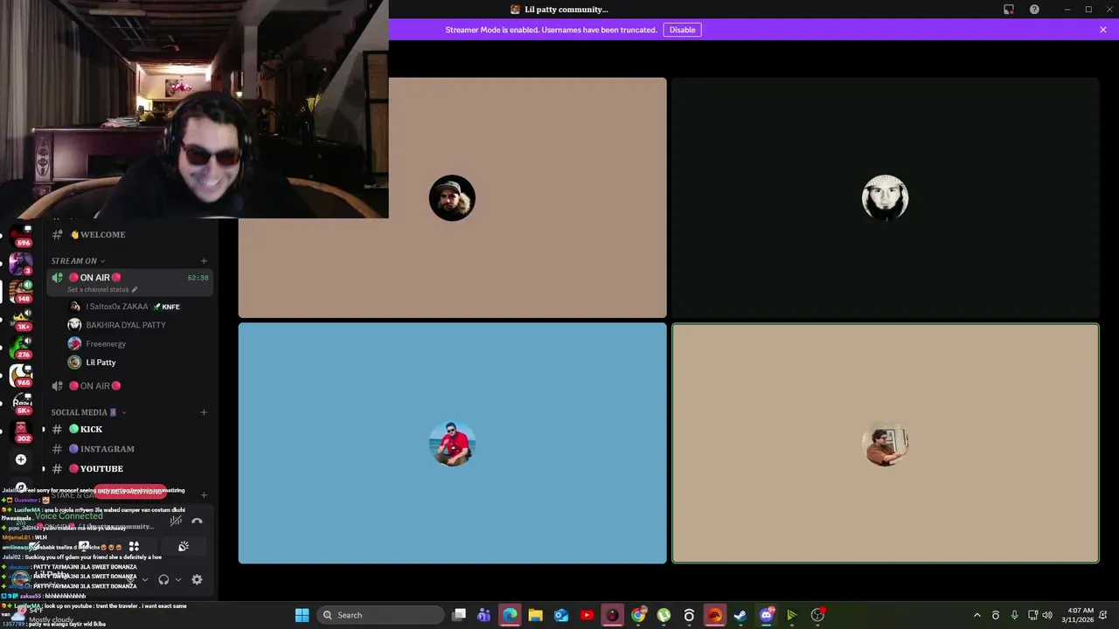Open User Settings gear icon
Viewport: 1119px width, 629px height.
click(x=197, y=579)
